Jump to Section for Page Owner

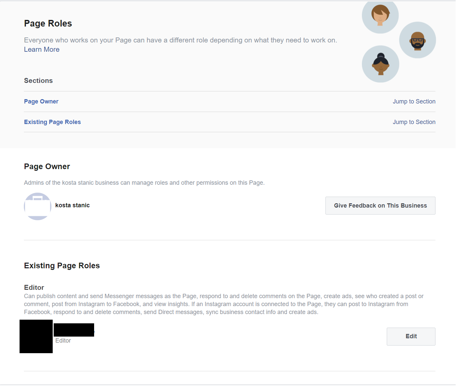pyautogui.click(x=414, y=101)
